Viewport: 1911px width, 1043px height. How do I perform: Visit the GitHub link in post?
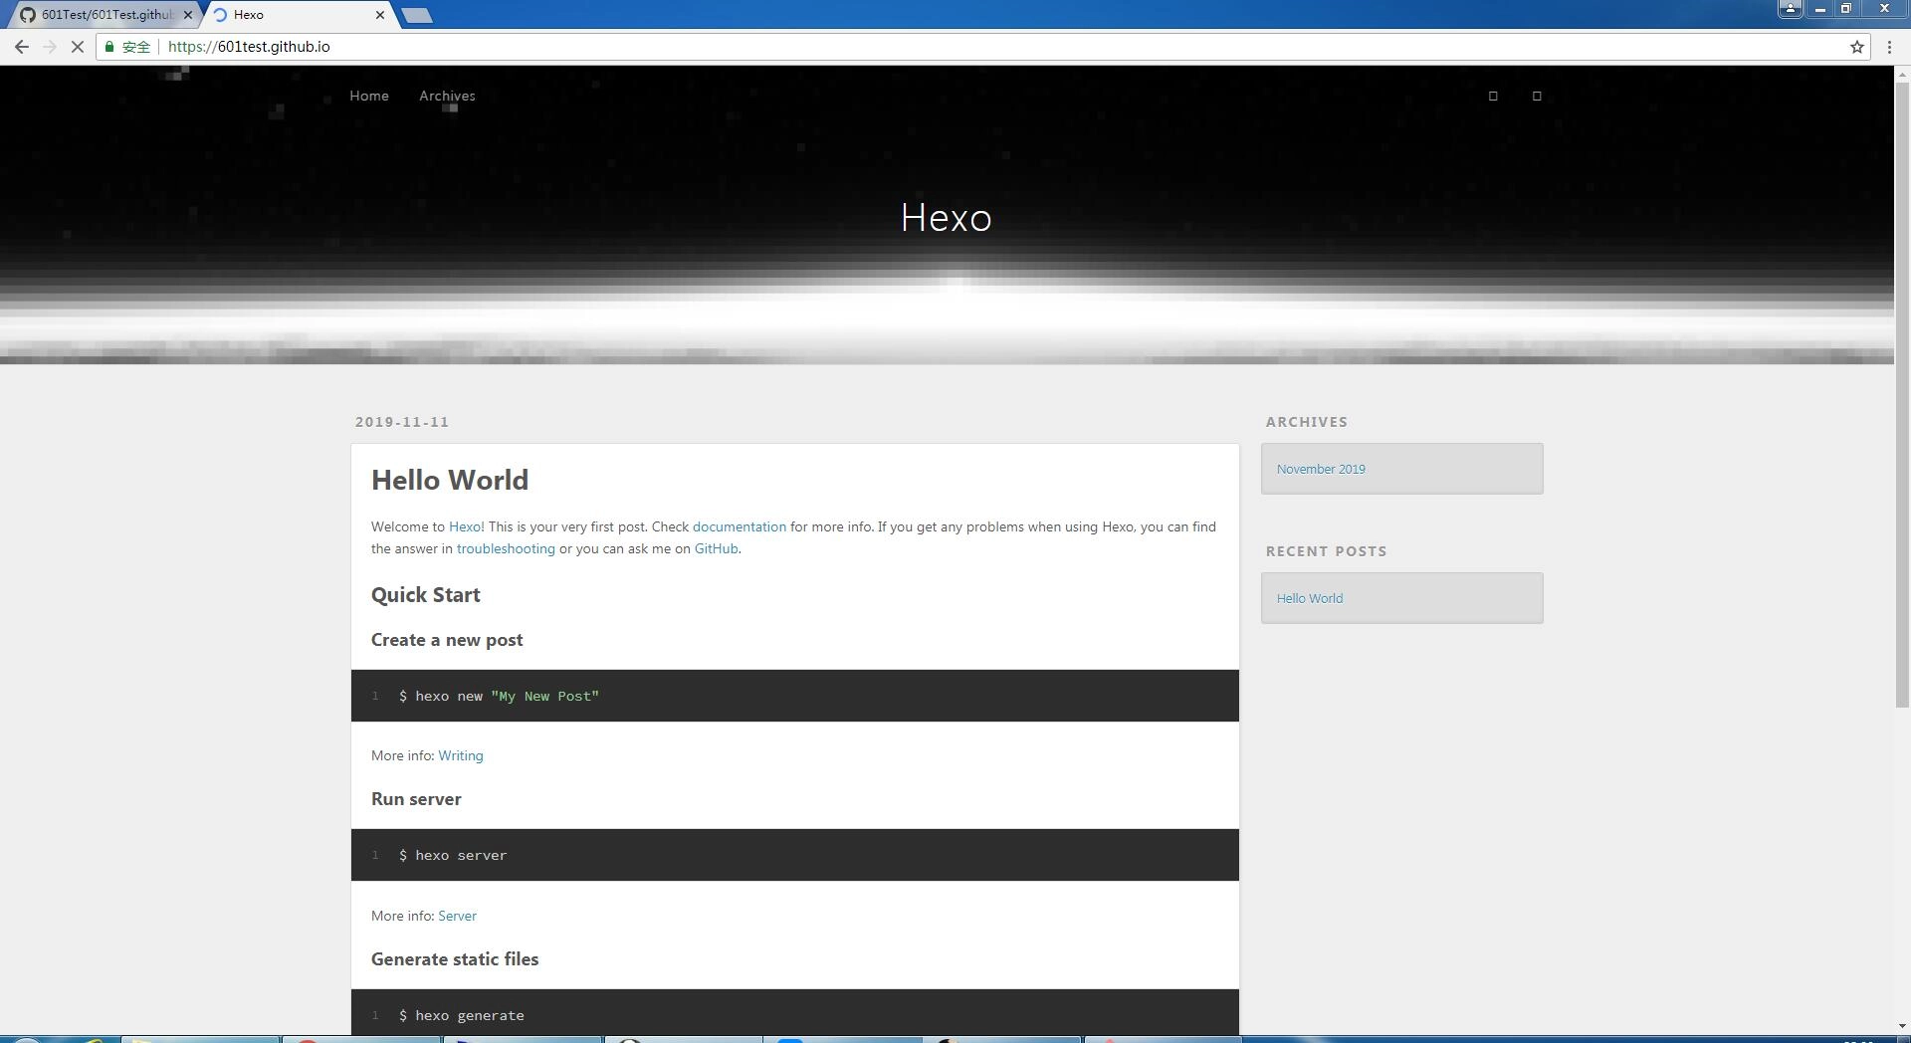pos(716,548)
